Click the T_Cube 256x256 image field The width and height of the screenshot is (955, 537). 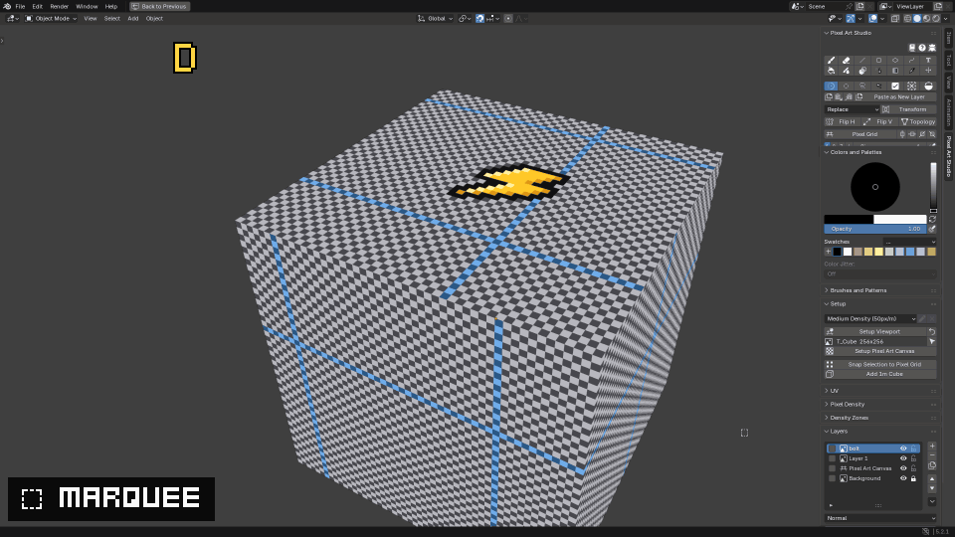click(x=877, y=341)
